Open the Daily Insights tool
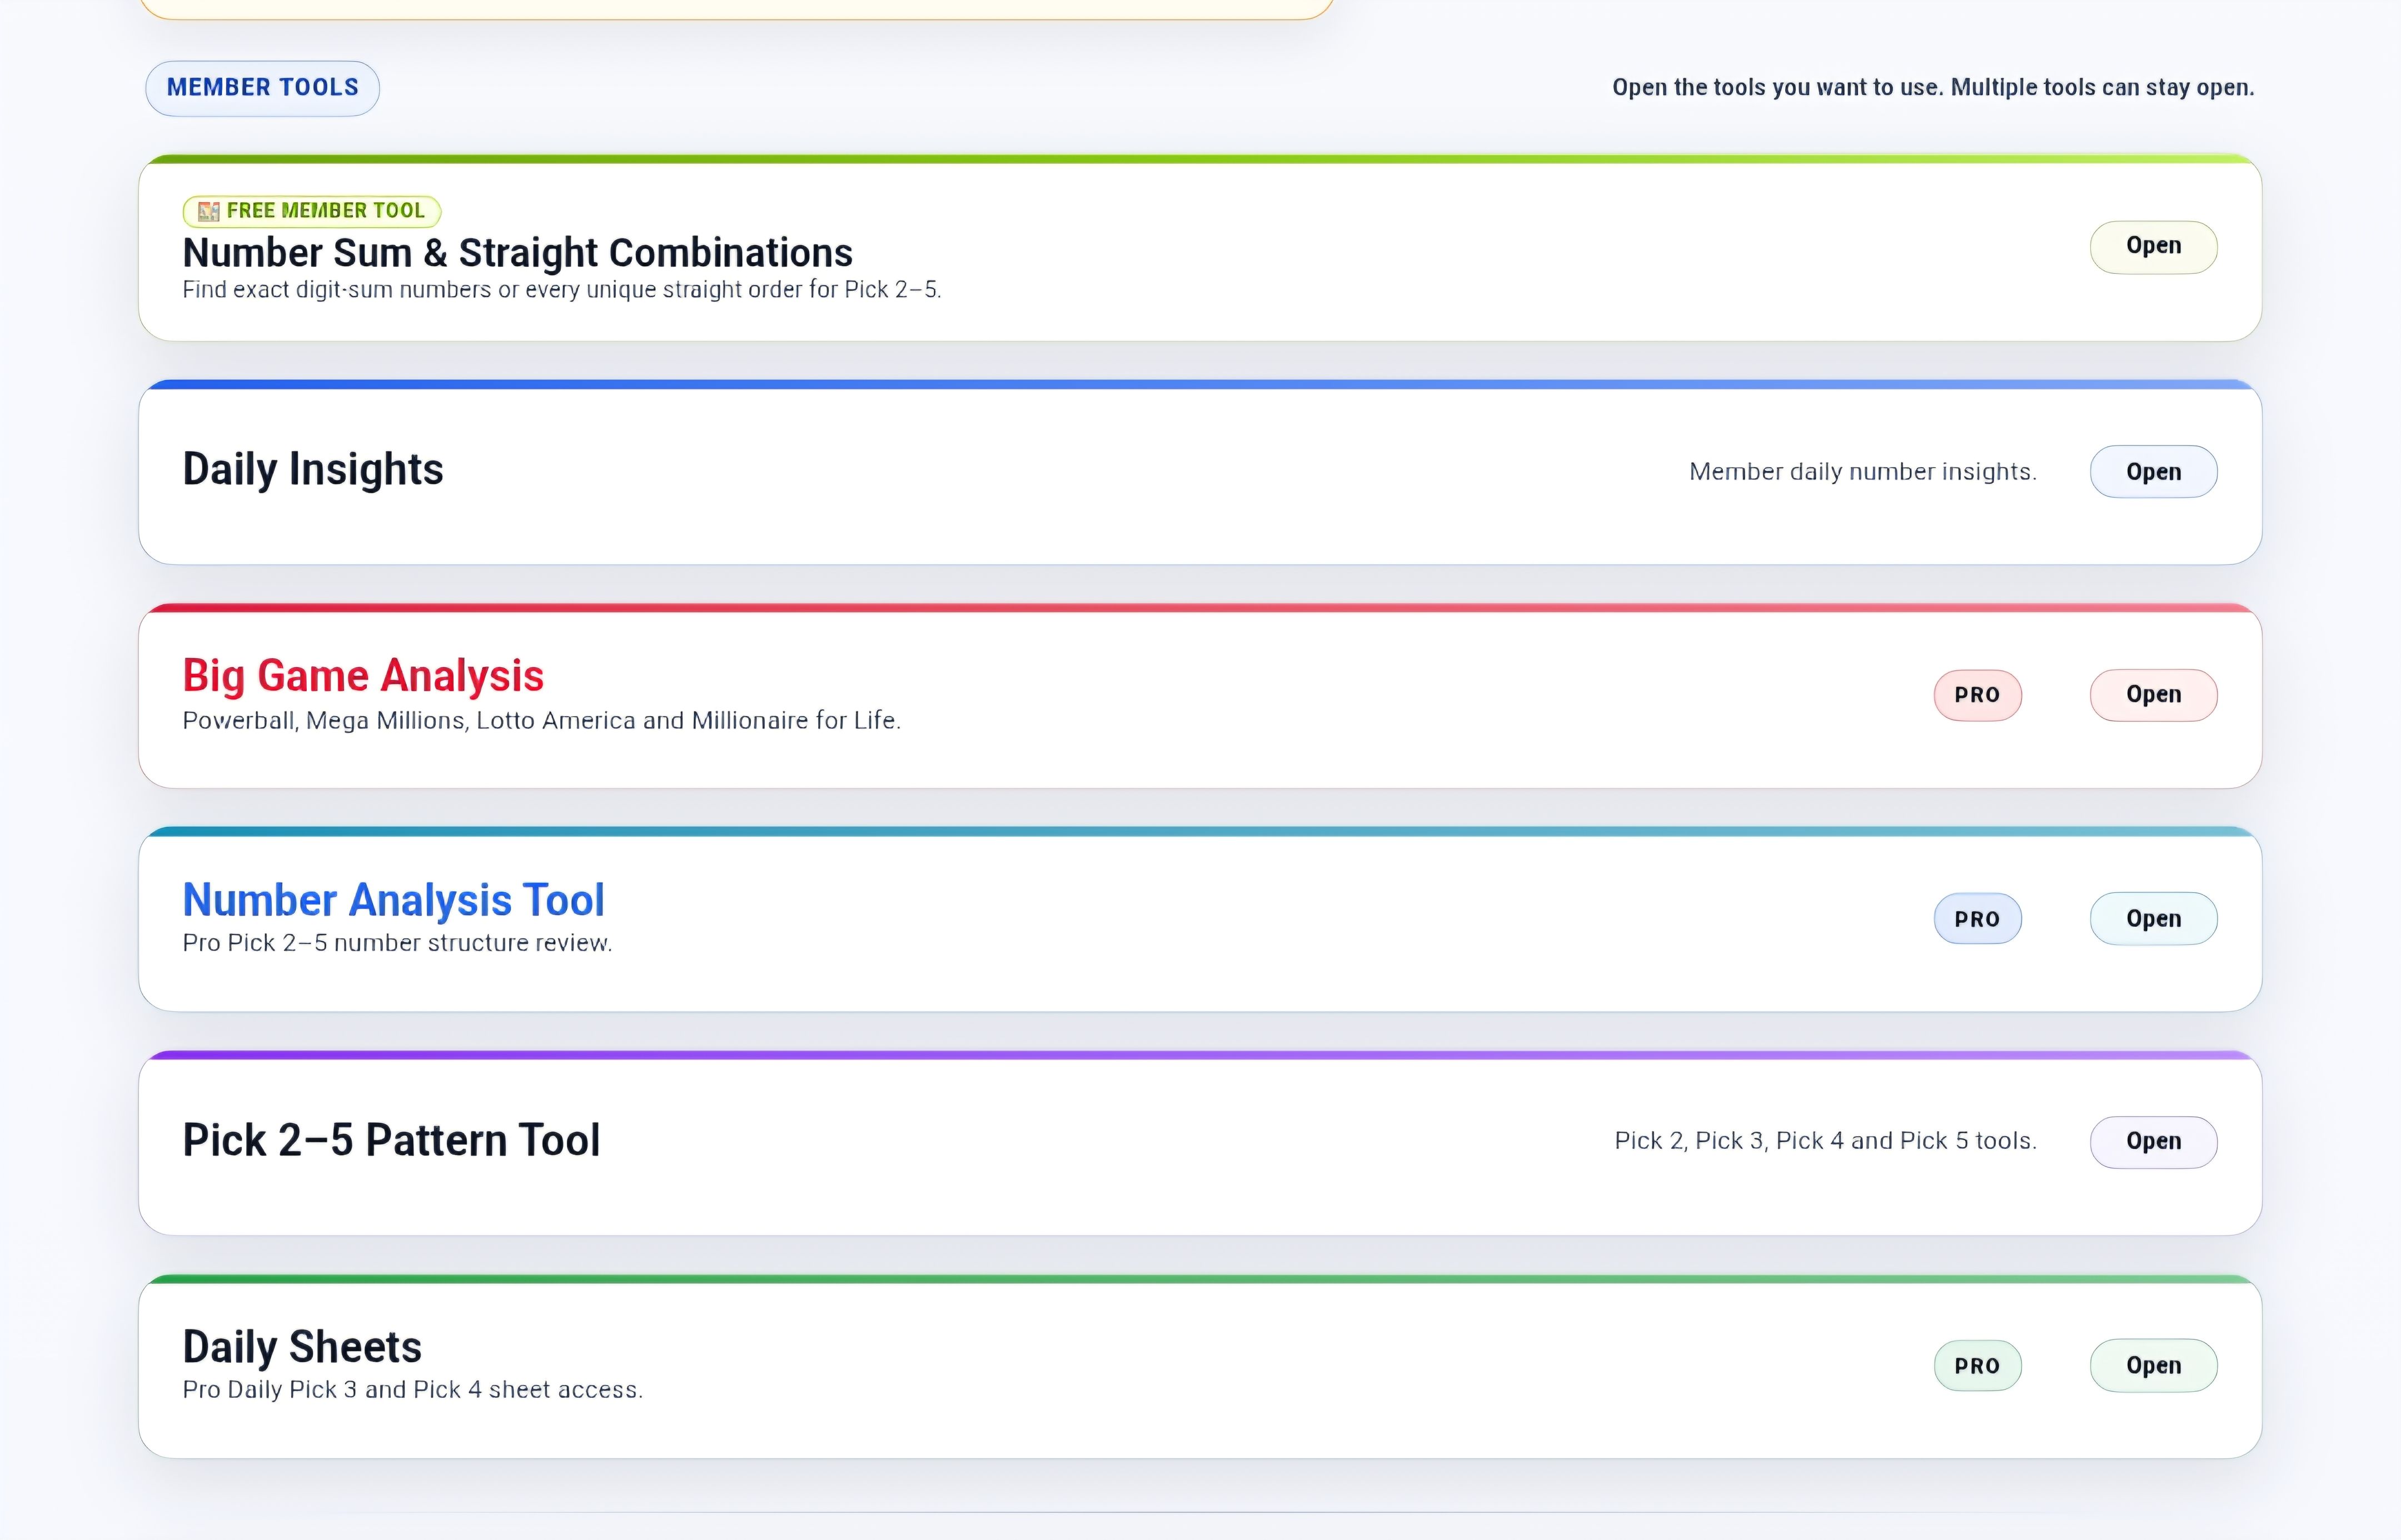The height and width of the screenshot is (1540, 2401). coord(2153,472)
